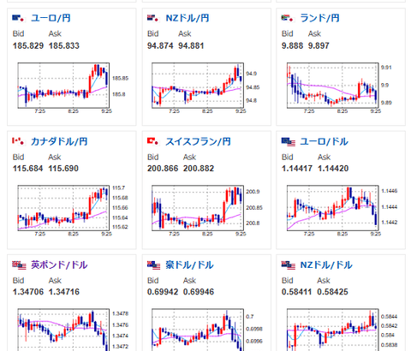Click the Euro/Yen flag icon
This screenshot has width=411, height=351.
18,18
